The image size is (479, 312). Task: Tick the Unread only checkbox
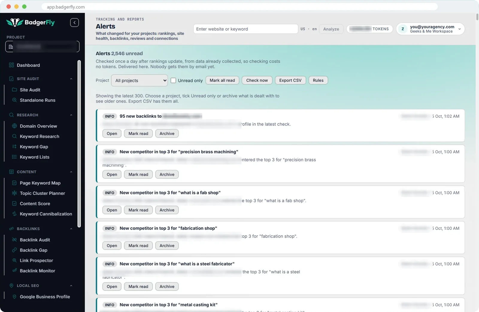point(173,80)
